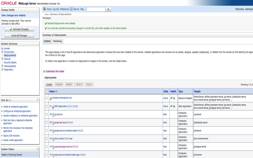
Task: Open Help in the toolbar
Action: (x=82, y=9)
